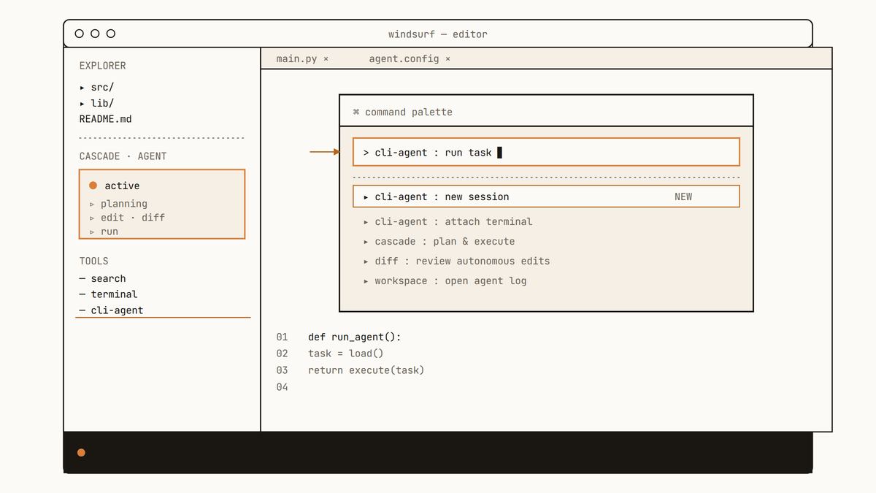Click the windsurf — editor title
This screenshot has height=493, width=876.
click(438, 34)
